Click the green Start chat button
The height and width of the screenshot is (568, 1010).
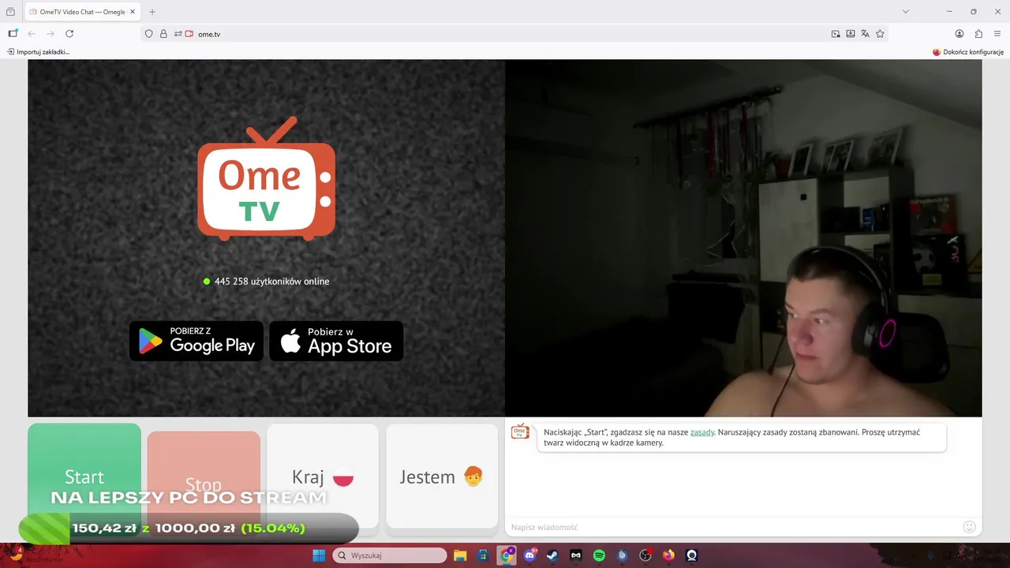click(84, 476)
